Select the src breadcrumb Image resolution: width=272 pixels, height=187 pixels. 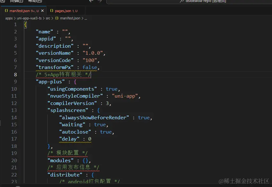[x=48, y=18]
